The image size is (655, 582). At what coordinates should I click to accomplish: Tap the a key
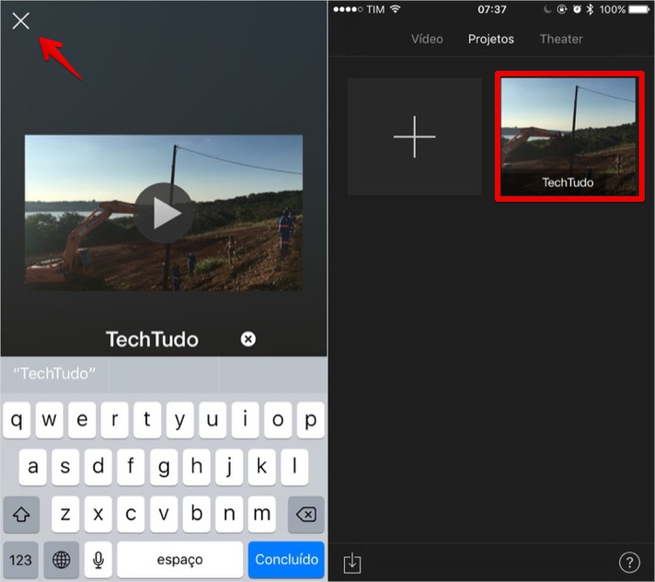pyautogui.click(x=33, y=467)
